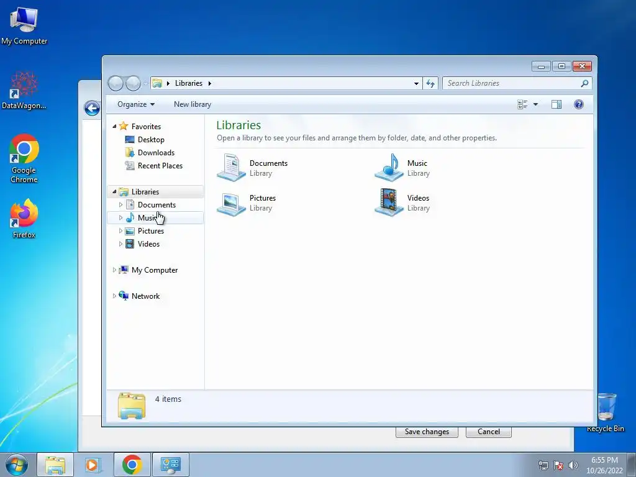Collapse the Libraries tree group
This screenshot has width=636, height=477.
[x=114, y=191]
